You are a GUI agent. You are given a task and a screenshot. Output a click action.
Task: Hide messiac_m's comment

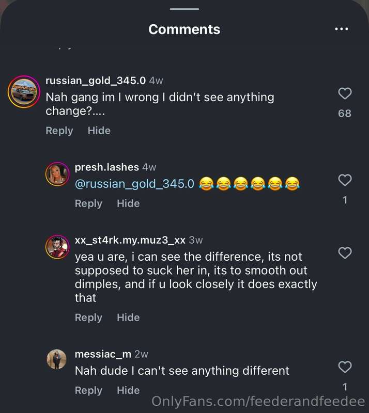tap(129, 390)
